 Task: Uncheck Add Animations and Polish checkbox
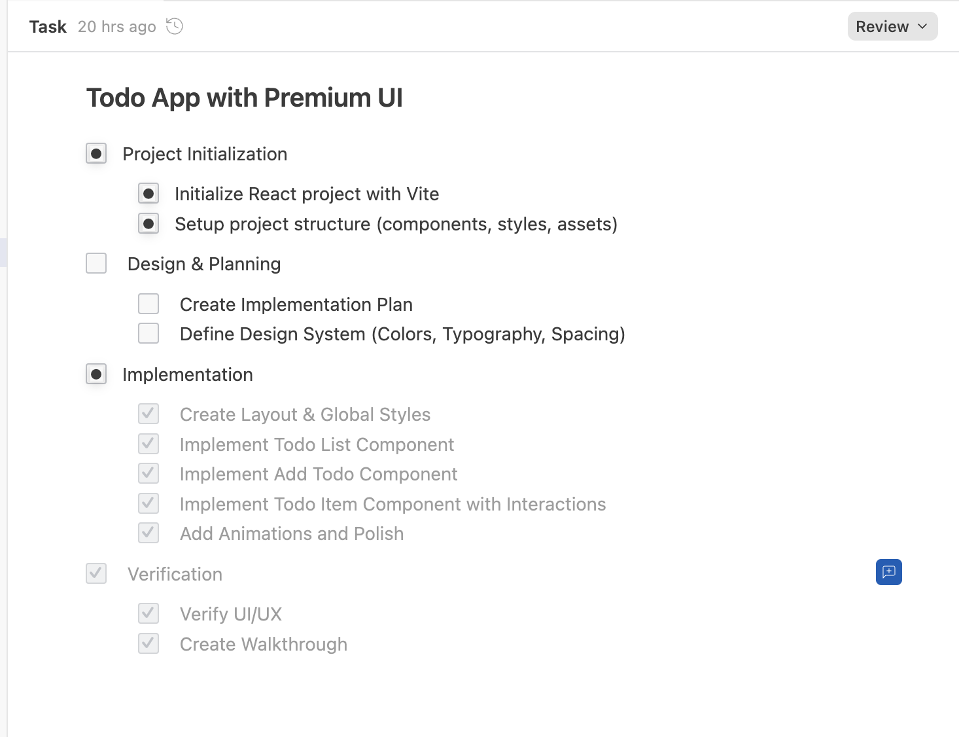tap(148, 533)
